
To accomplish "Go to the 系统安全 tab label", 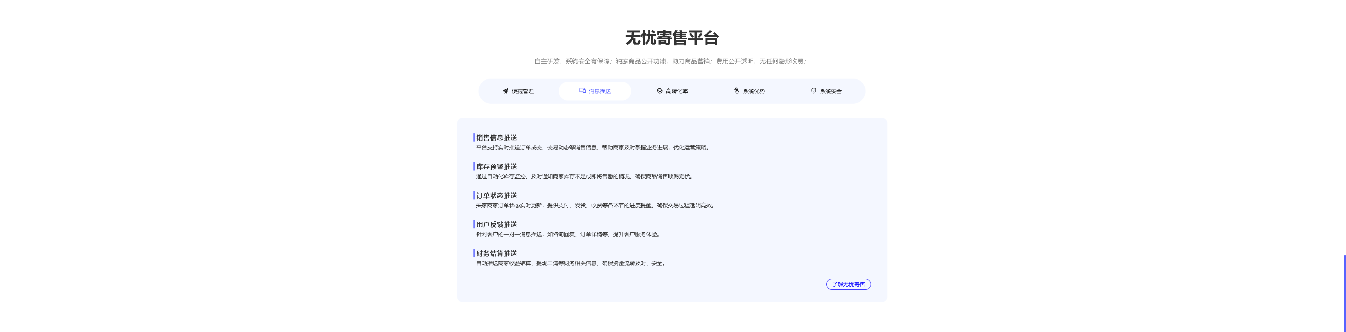I will pyautogui.click(x=830, y=92).
